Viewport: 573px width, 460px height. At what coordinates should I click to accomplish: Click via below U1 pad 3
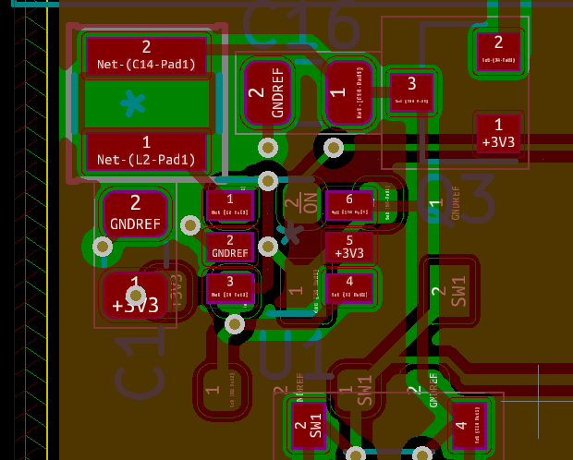pyautogui.click(x=235, y=323)
